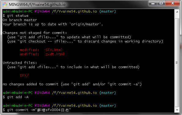The height and width of the screenshot is (115, 182).
Task: Minimize the MINGW64 terminal window
Action: 153,3
